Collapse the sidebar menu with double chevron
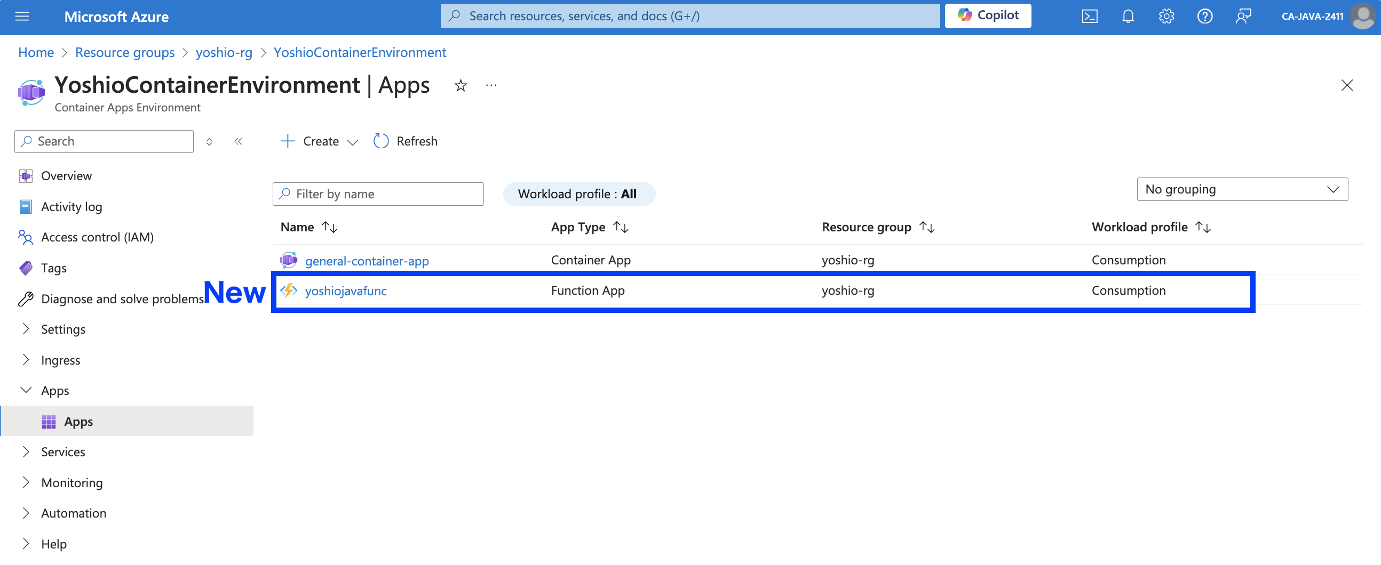This screenshot has width=1381, height=565. [x=238, y=141]
